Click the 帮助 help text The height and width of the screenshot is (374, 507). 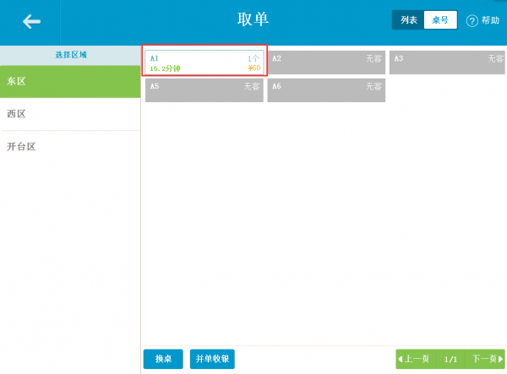[490, 20]
